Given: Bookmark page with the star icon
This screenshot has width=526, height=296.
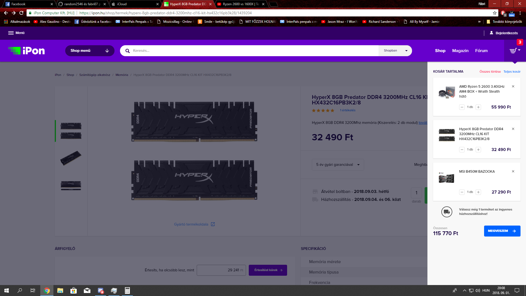Looking at the screenshot, I should pos(494,13).
